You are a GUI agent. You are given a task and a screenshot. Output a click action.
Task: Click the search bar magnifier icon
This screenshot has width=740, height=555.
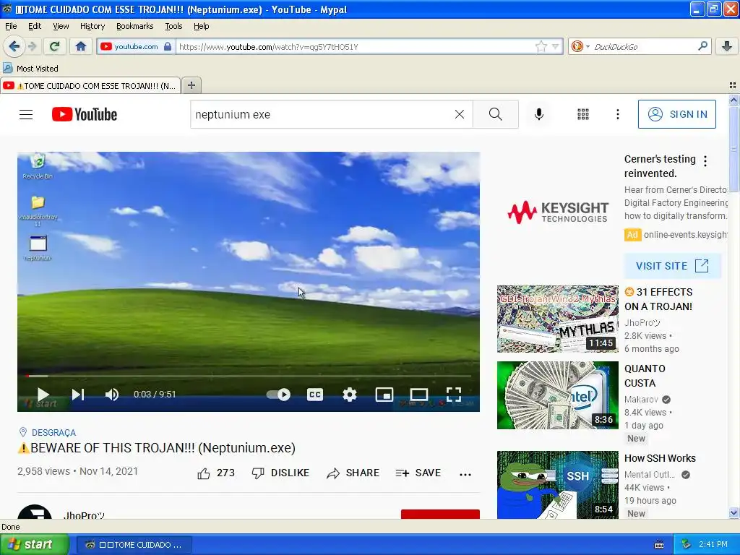[702, 46]
